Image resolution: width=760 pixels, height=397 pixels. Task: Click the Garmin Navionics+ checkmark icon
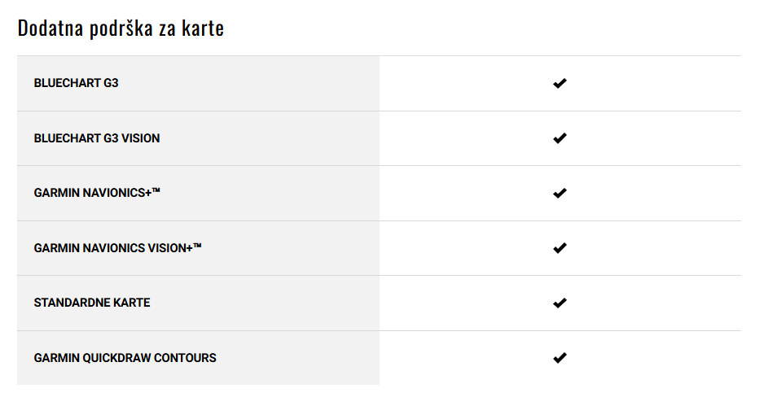(560, 193)
